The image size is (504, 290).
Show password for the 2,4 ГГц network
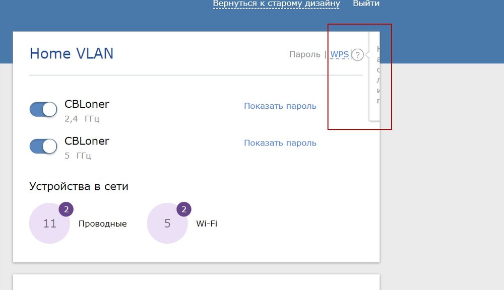click(x=280, y=106)
